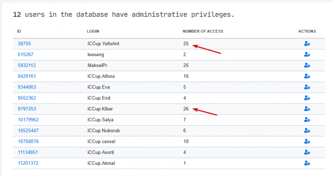Open user settings icon for iCCup.Nuborub
This screenshot has width=332, height=176.
[x=307, y=131]
